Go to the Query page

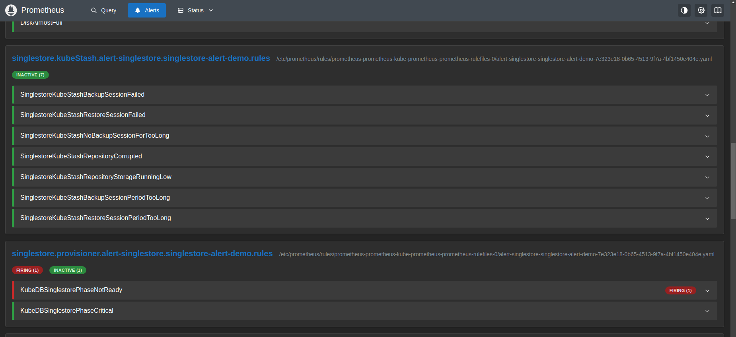click(103, 10)
